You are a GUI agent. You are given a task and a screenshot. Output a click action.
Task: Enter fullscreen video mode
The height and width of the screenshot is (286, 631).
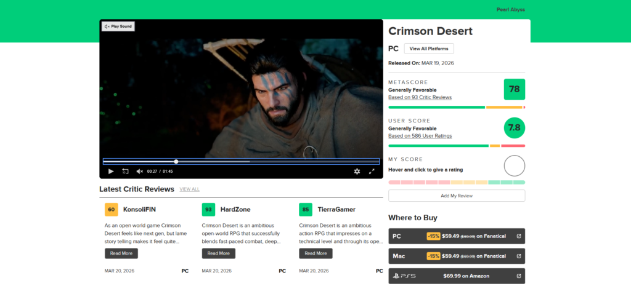[372, 172]
